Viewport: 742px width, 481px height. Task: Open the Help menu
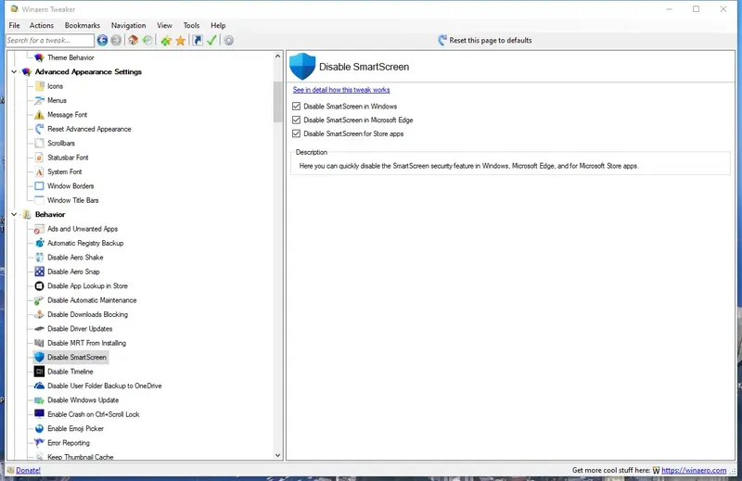click(x=218, y=25)
